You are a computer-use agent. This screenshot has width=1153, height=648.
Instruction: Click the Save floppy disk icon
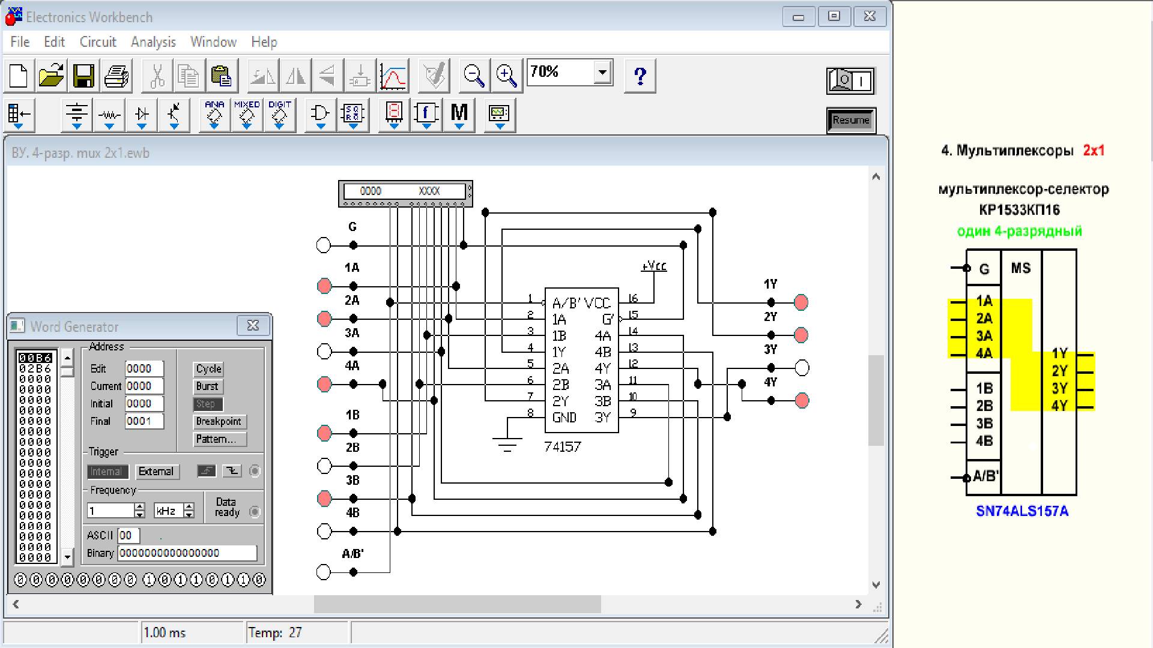83,76
